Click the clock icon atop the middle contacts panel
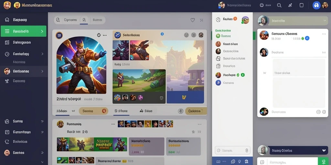 pyautogui.click(x=218, y=20)
